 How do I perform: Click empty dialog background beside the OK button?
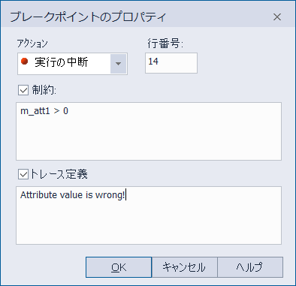(x=47, y=267)
